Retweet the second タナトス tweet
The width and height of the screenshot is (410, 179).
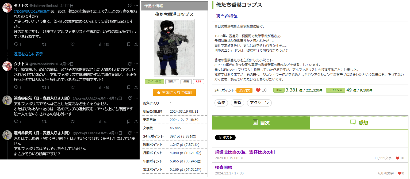click(44, 87)
